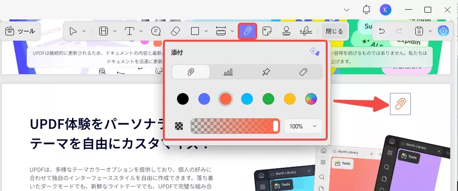Choose the bar chart attachment style tab

pos(229,72)
